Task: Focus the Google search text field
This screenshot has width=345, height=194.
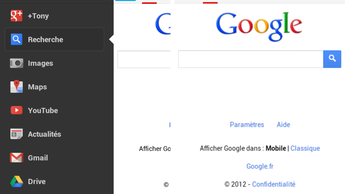Action: 250,59
